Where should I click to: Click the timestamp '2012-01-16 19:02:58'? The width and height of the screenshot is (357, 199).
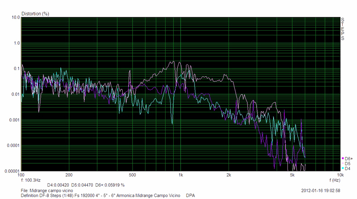(320, 191)
